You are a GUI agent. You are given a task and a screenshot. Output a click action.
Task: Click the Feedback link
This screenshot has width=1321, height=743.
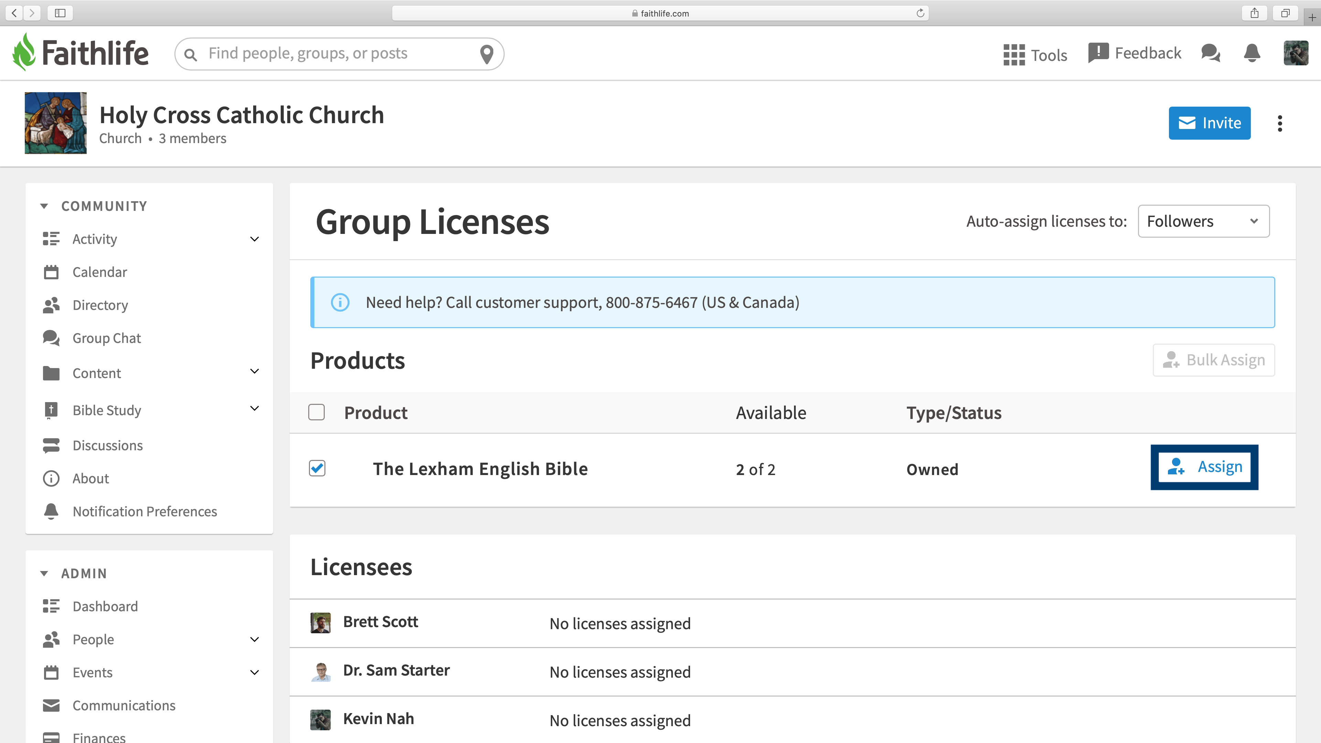tap(1148, 53)
